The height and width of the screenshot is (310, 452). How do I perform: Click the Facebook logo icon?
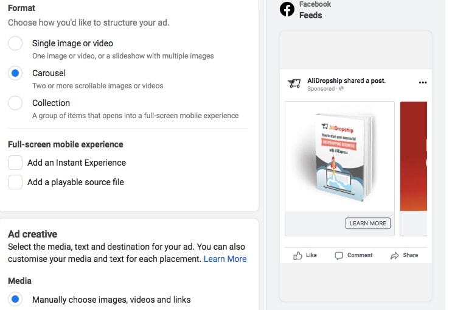pos(287,10)
